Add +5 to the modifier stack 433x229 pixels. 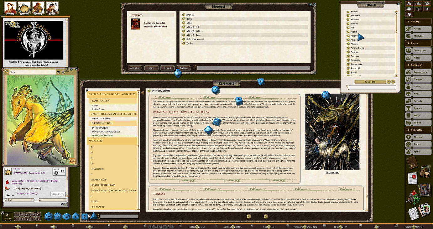pos(38,214)
